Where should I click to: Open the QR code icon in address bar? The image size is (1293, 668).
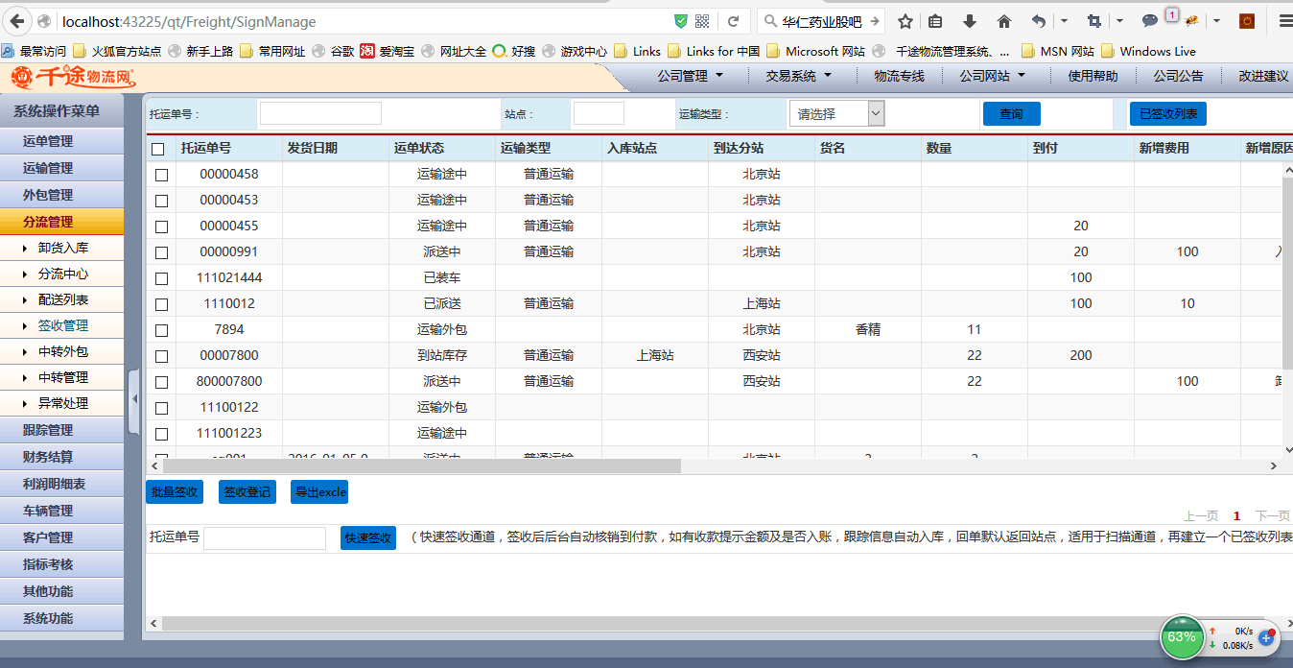(702, 21)
